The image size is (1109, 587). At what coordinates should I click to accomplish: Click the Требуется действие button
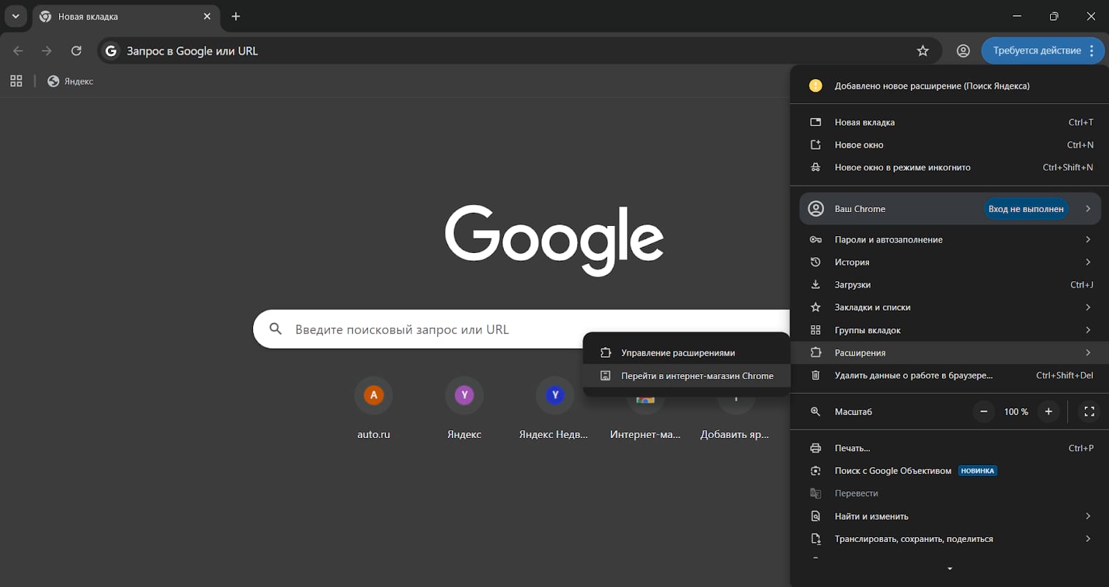[x=1036, y=51]
